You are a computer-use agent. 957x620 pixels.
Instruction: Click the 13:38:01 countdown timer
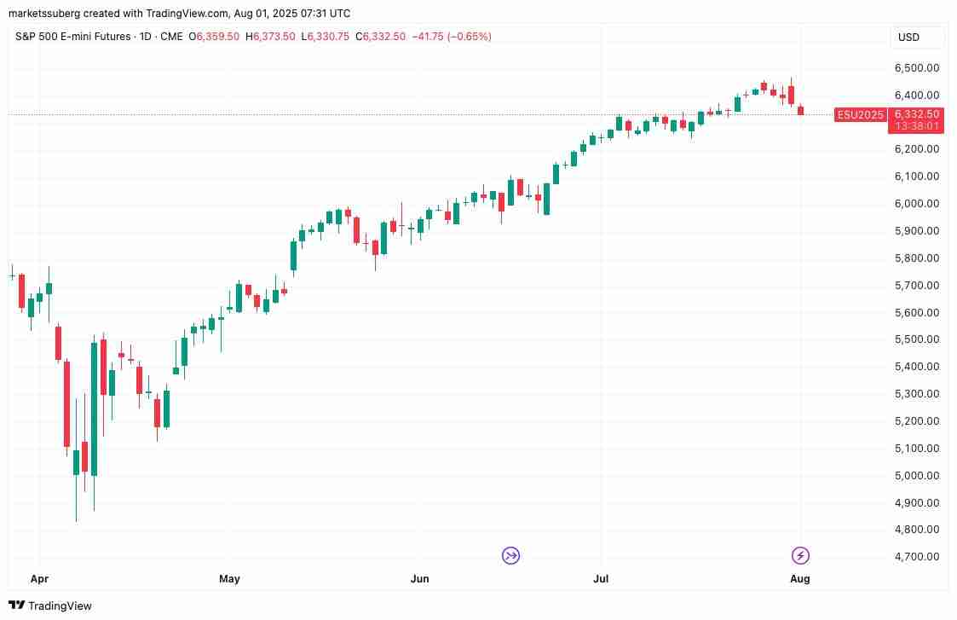click(x=917, y=126)
